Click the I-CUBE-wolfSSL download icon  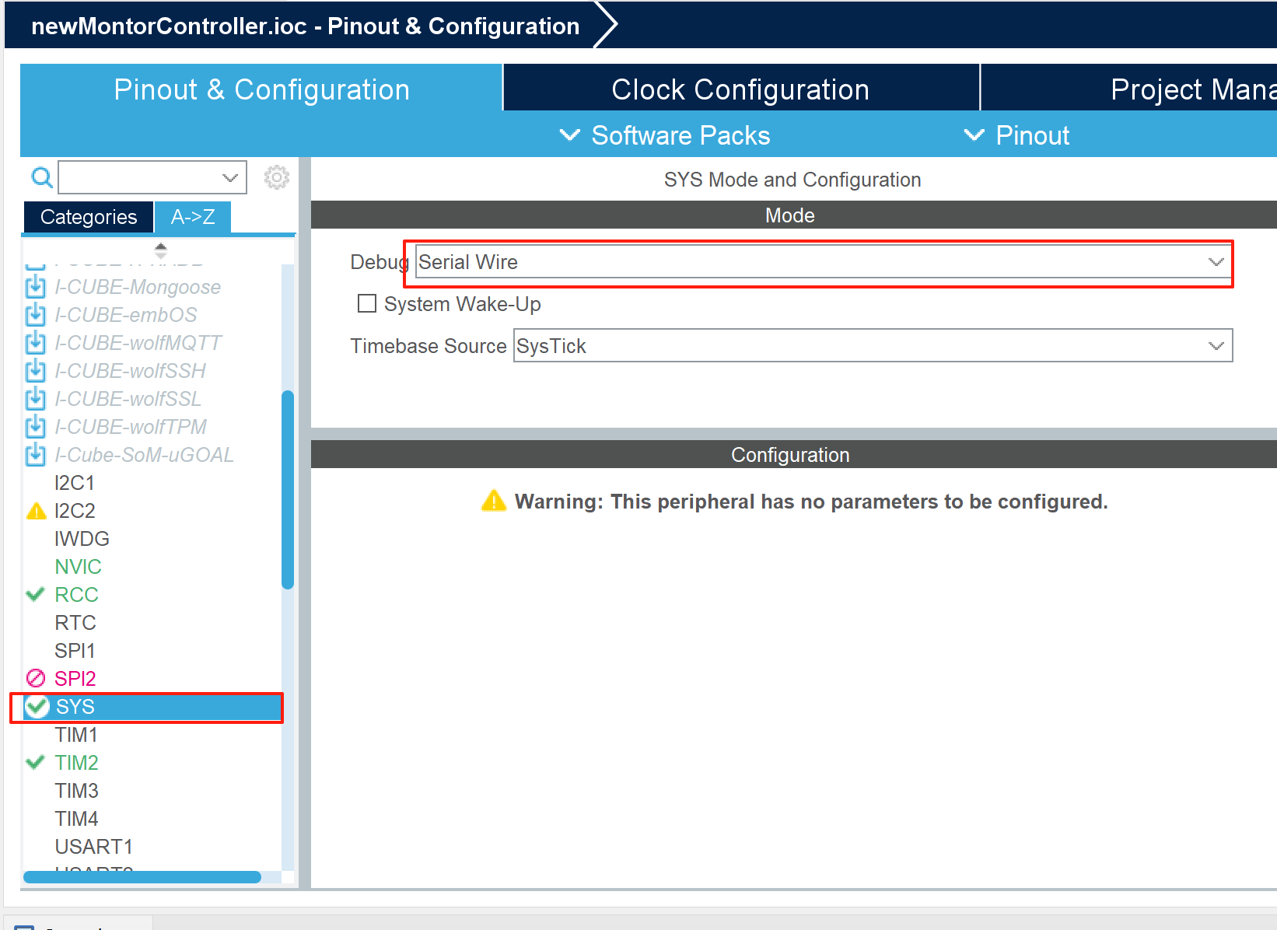click(36, 399)
